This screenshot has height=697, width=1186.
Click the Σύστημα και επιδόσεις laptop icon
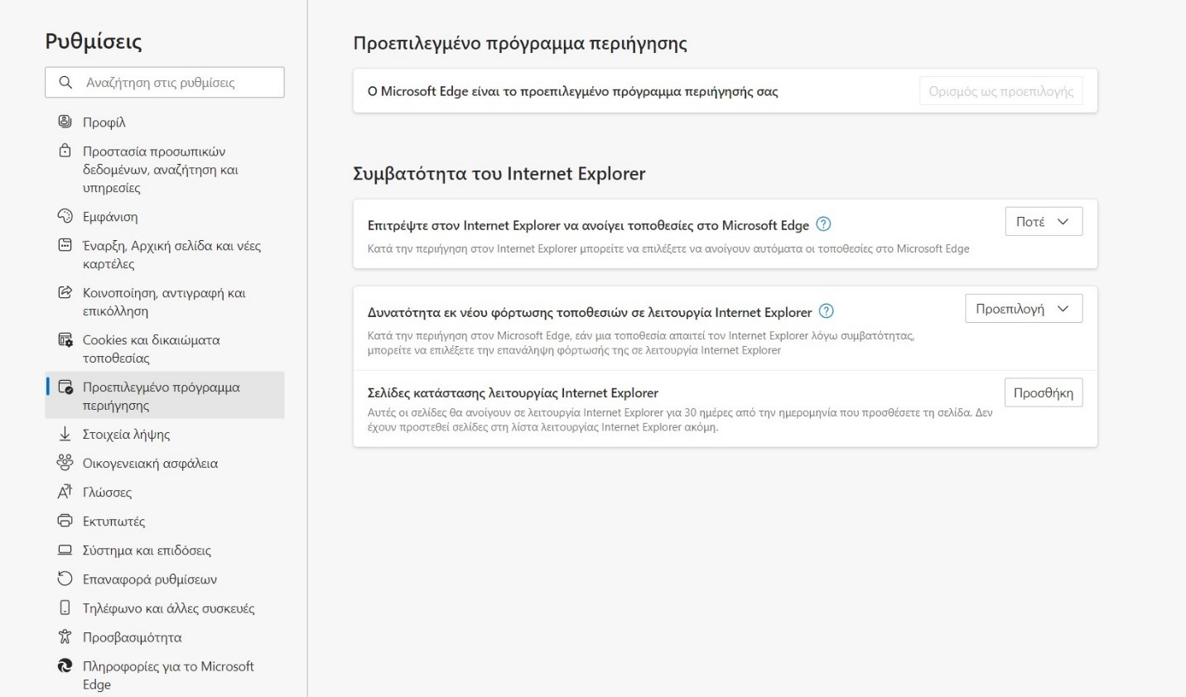coord(65,550)
